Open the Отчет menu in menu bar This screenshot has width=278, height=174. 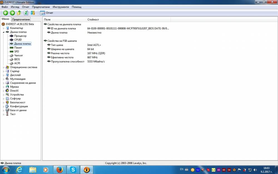point(26,7)
